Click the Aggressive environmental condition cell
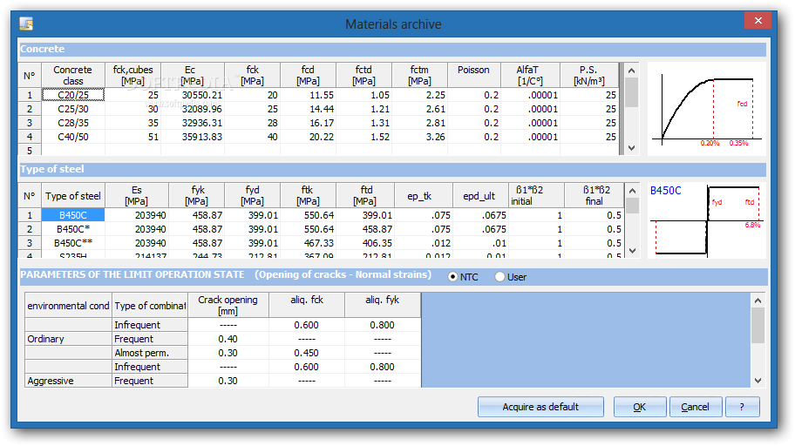The height and width of the screenshot is (446, 795). [68, 381]
